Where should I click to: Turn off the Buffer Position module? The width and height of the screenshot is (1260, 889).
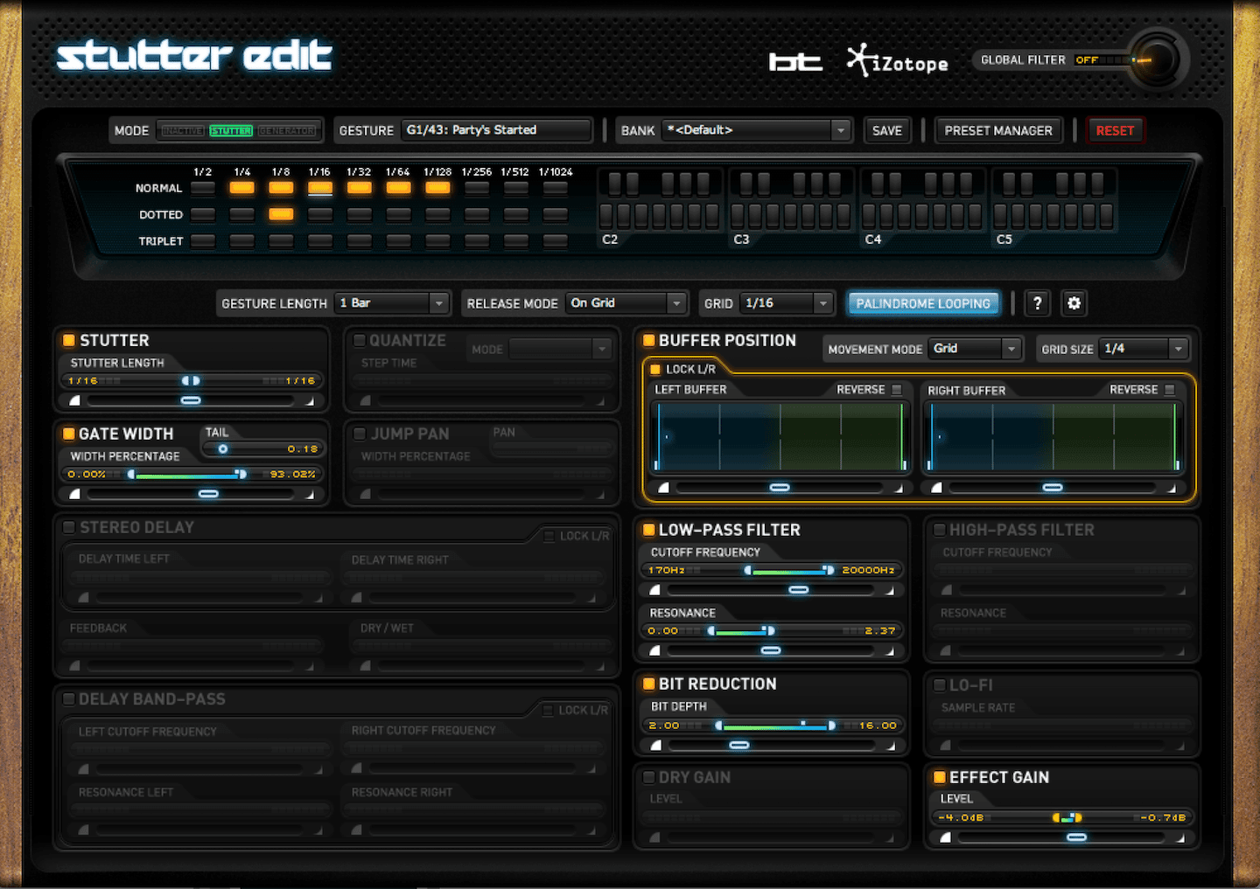pyautogui.click(x=649, y=340)
